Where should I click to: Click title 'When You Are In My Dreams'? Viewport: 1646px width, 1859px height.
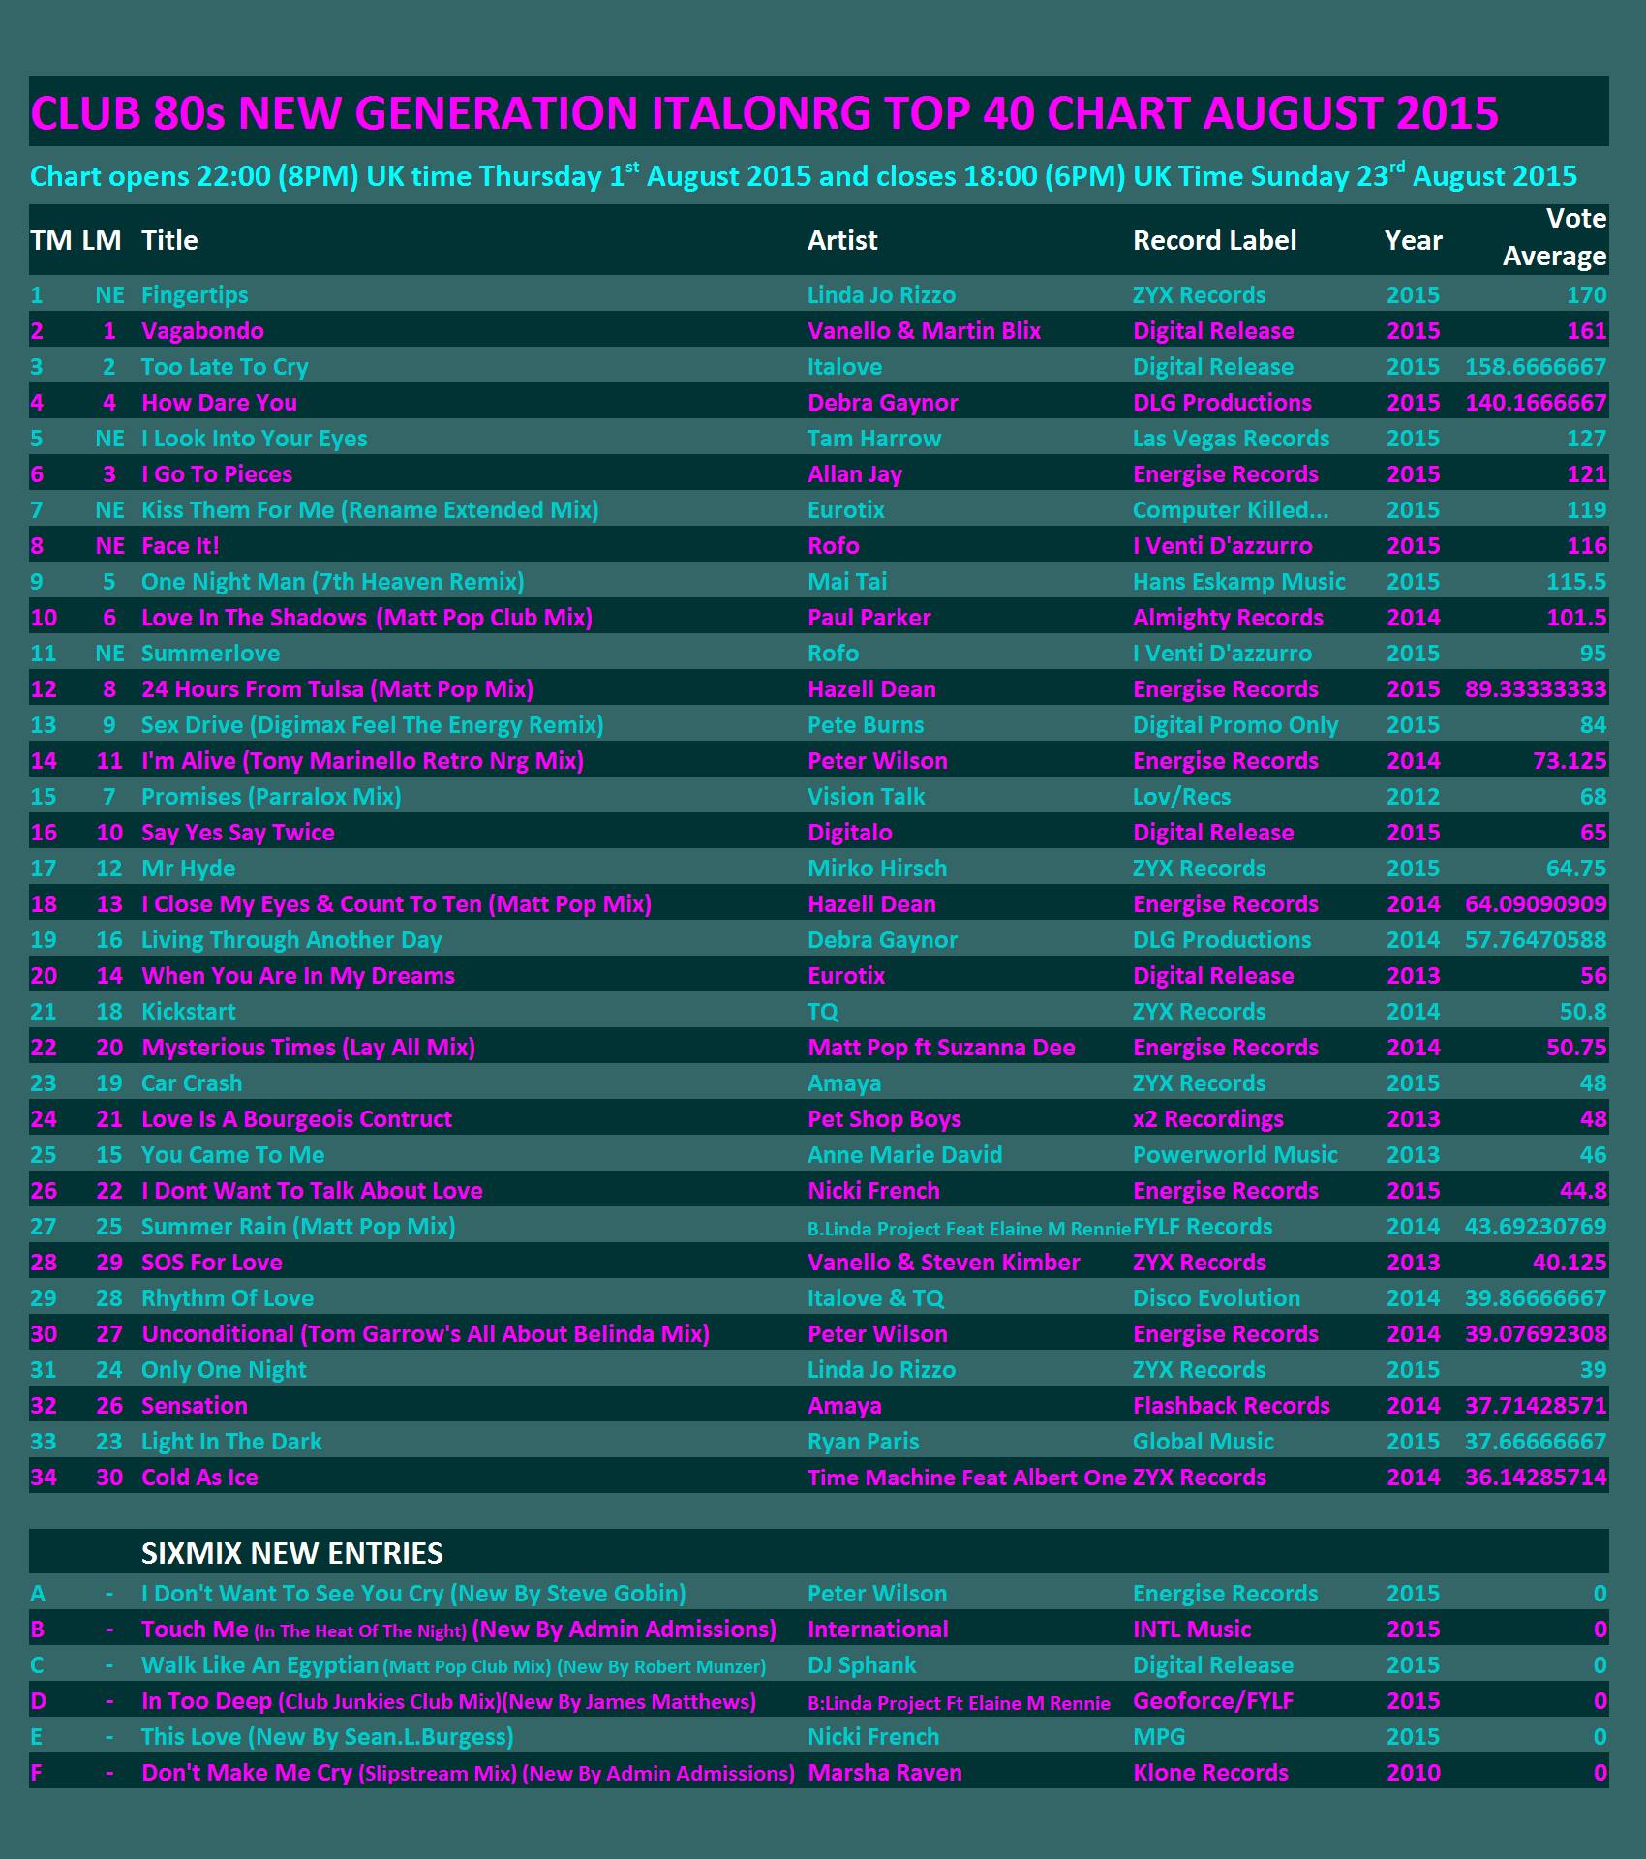coord(297,976)
